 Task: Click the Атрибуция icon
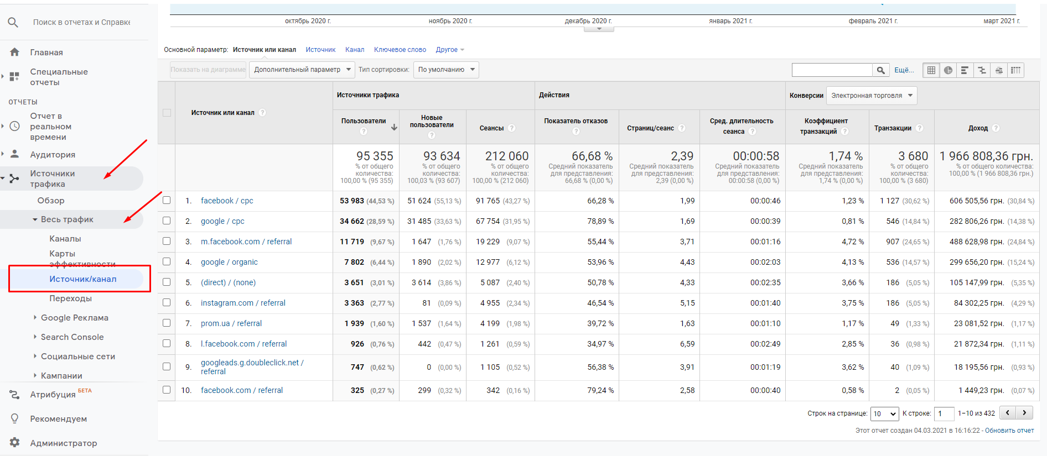click(x=15, y=395)
